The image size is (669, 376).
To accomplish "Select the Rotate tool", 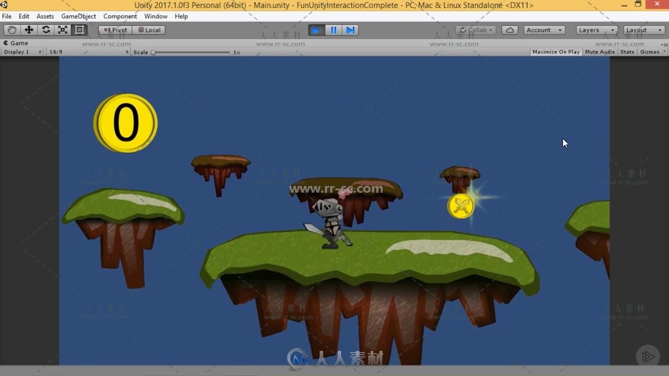I will pos(46,30).
